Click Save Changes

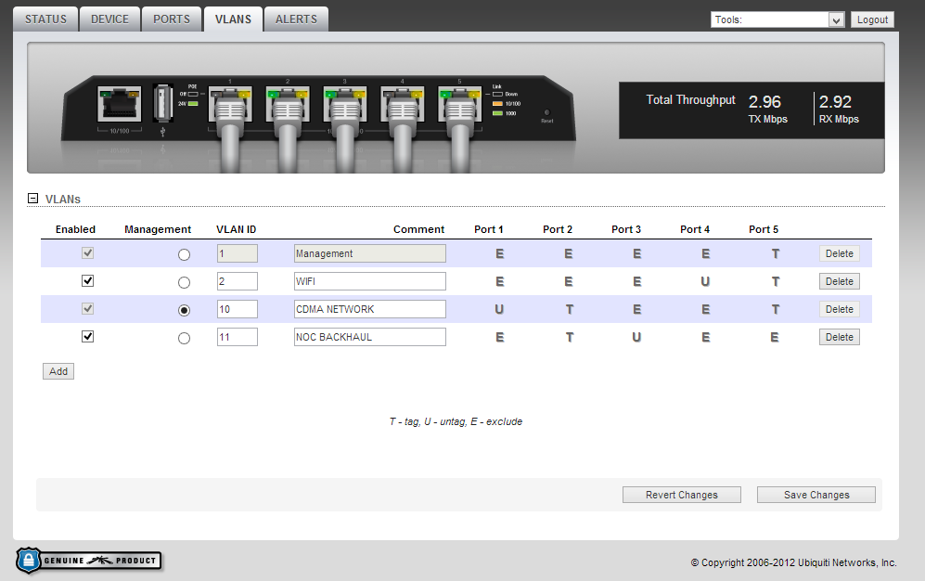[x=816, y=495]
